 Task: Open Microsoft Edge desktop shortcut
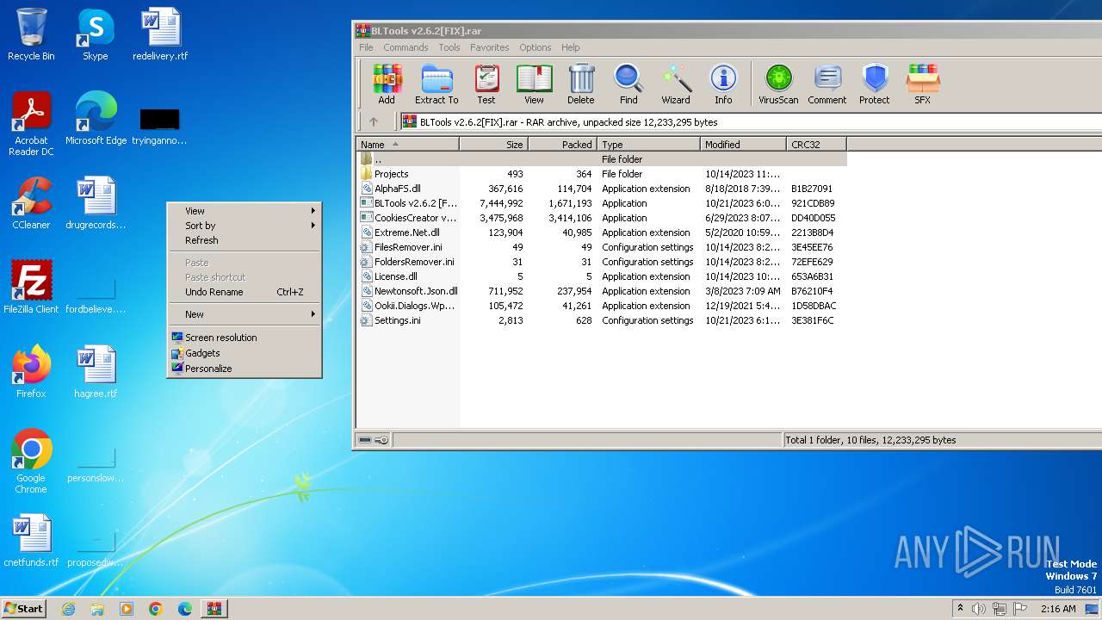pyautogui.click(x=96, y=119)
